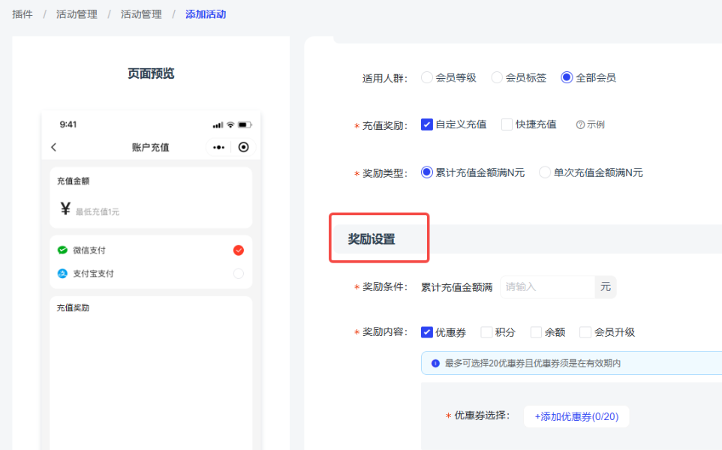
Task: Click the Alipay blue icon
Action: [62, 274]
